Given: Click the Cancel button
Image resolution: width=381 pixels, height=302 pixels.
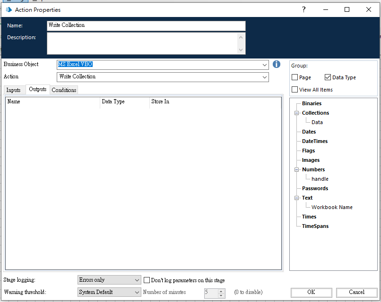Looking at the screenshot, I should 357,292.
